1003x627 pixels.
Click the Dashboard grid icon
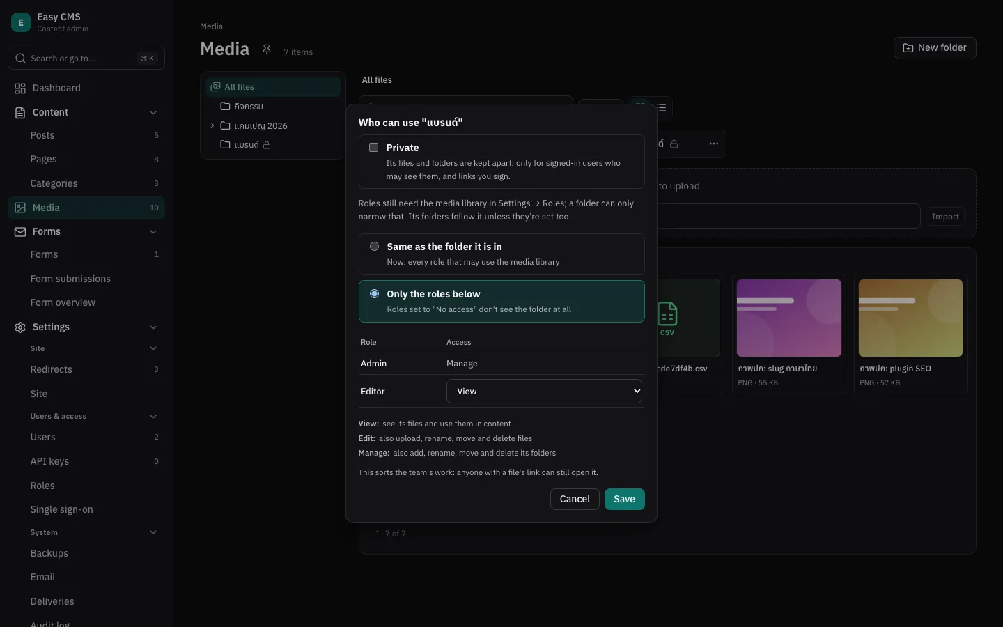point(20,88)
